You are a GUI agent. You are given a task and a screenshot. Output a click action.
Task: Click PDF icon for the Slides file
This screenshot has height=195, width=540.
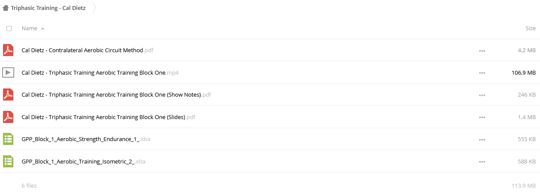click(x=8, y=117)
